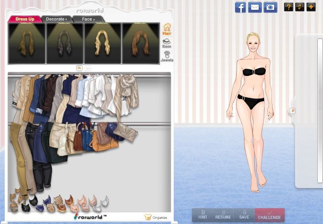Select the Jewels ring category icon
This screenshot has width=323, height=224.
[167, 56]
